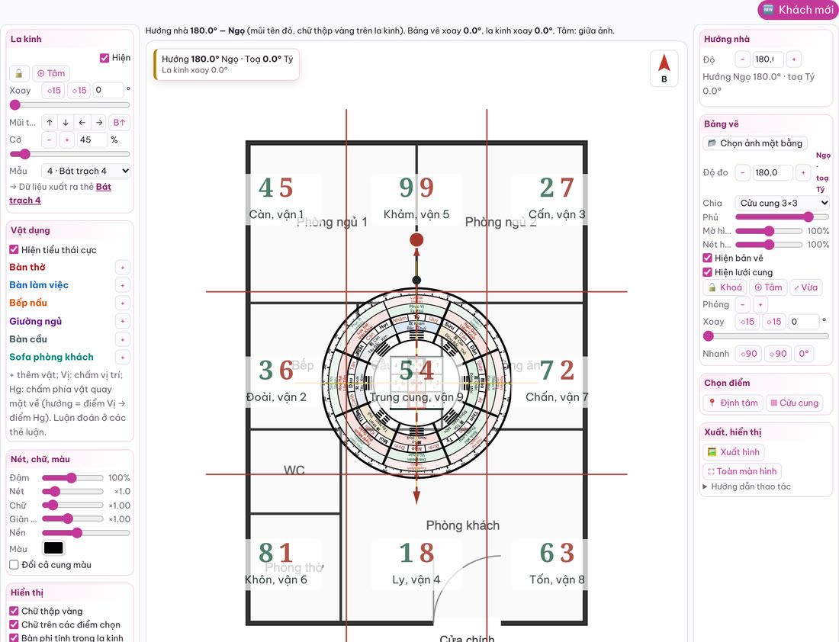
Task: Click the Khách mới button
Action: click(798, 10)
